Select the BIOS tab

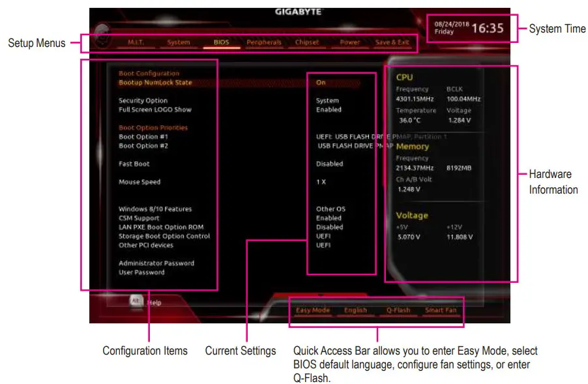click(x=221, y=42)
